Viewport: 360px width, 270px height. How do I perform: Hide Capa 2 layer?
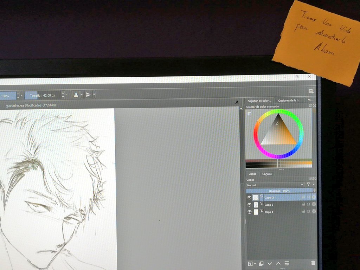pos(249,205)
